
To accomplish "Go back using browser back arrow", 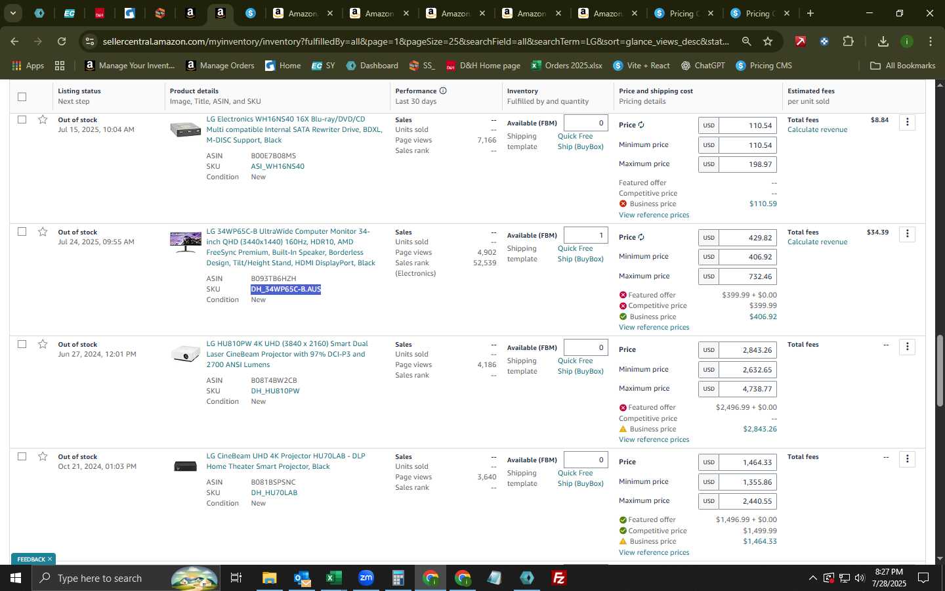I will (x=14, y=41).
